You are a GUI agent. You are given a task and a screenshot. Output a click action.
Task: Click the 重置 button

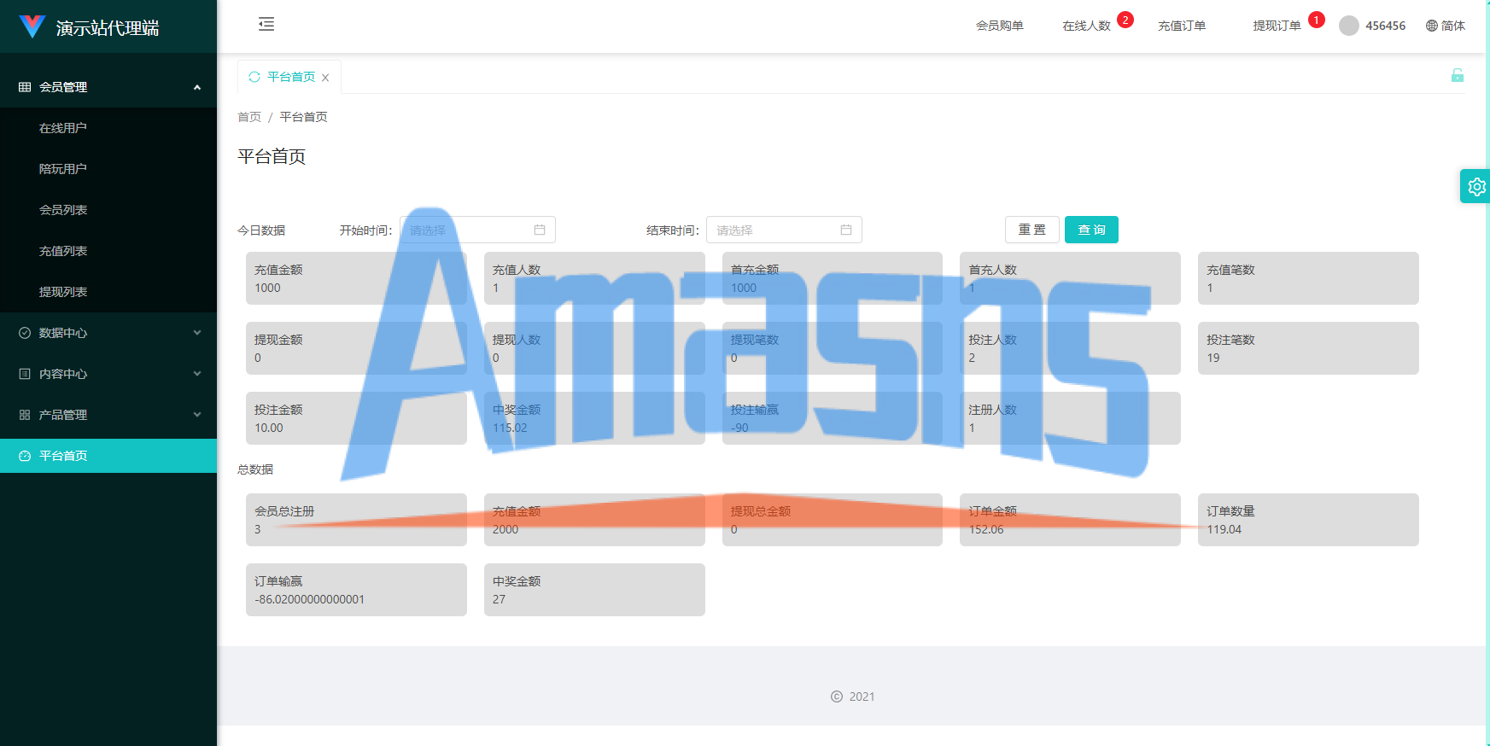click(1032, 230)
